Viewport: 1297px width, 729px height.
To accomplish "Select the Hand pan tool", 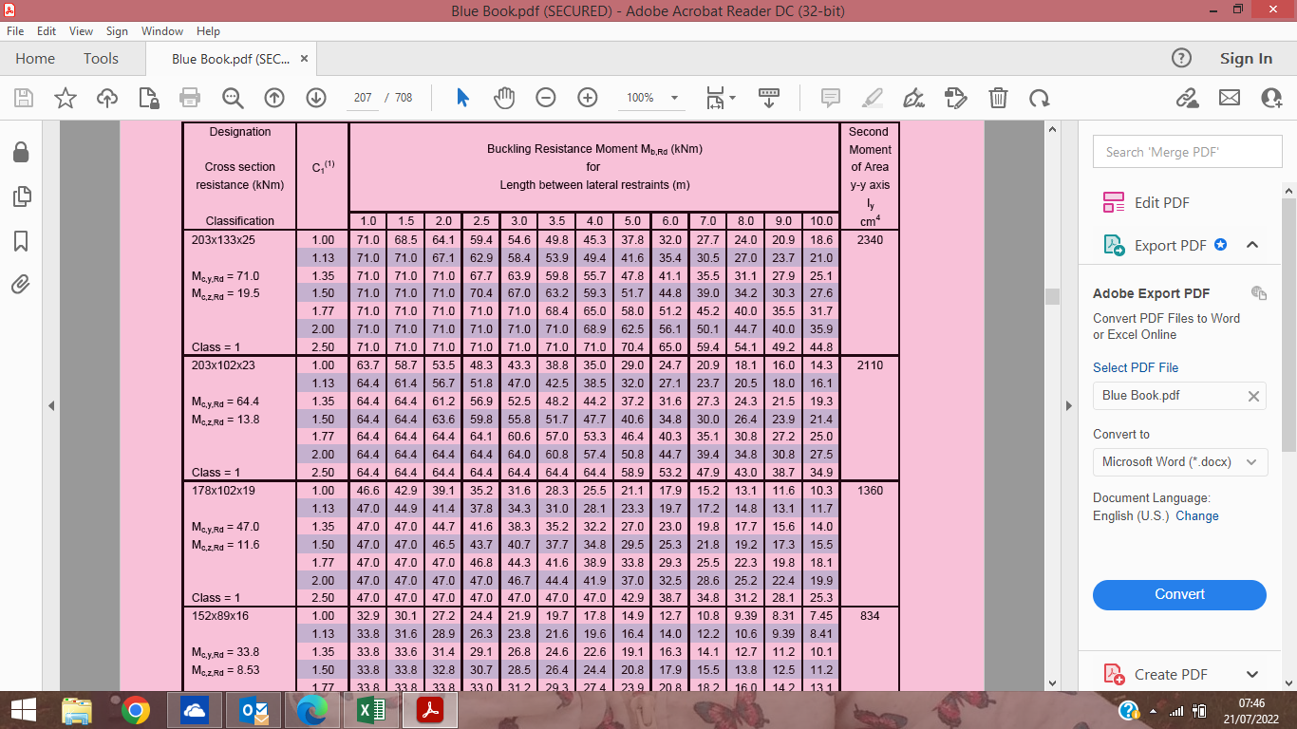I will (x=504, y=98).
